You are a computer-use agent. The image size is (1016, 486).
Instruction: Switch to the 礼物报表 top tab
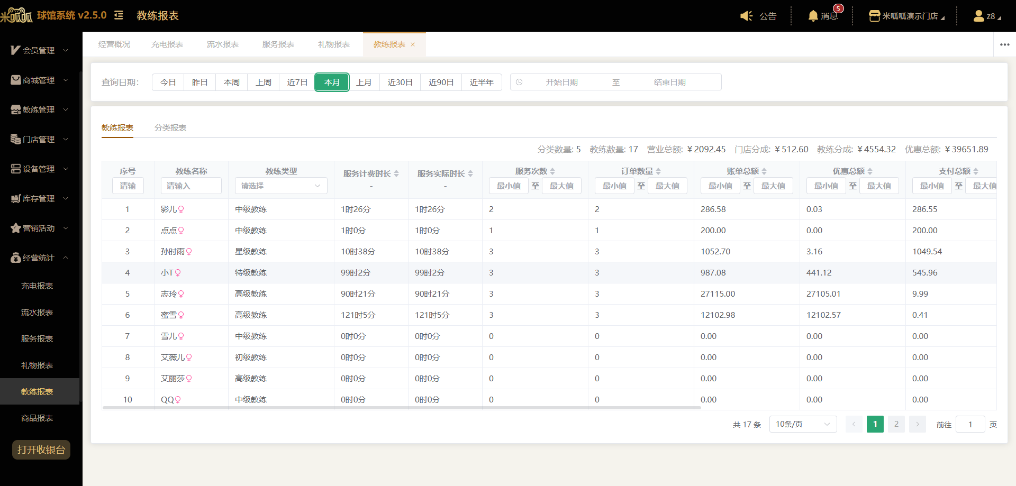(334, 44)
